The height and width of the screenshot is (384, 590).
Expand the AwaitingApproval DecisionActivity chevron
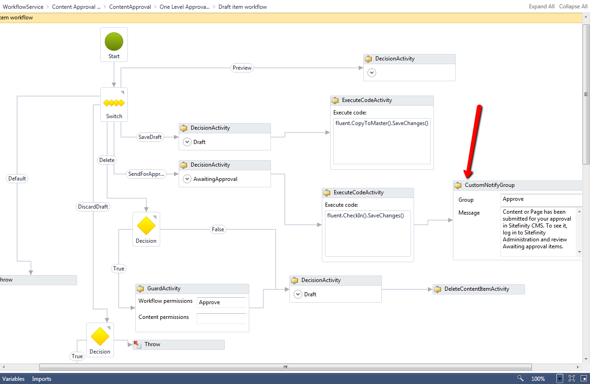[187, 179]
